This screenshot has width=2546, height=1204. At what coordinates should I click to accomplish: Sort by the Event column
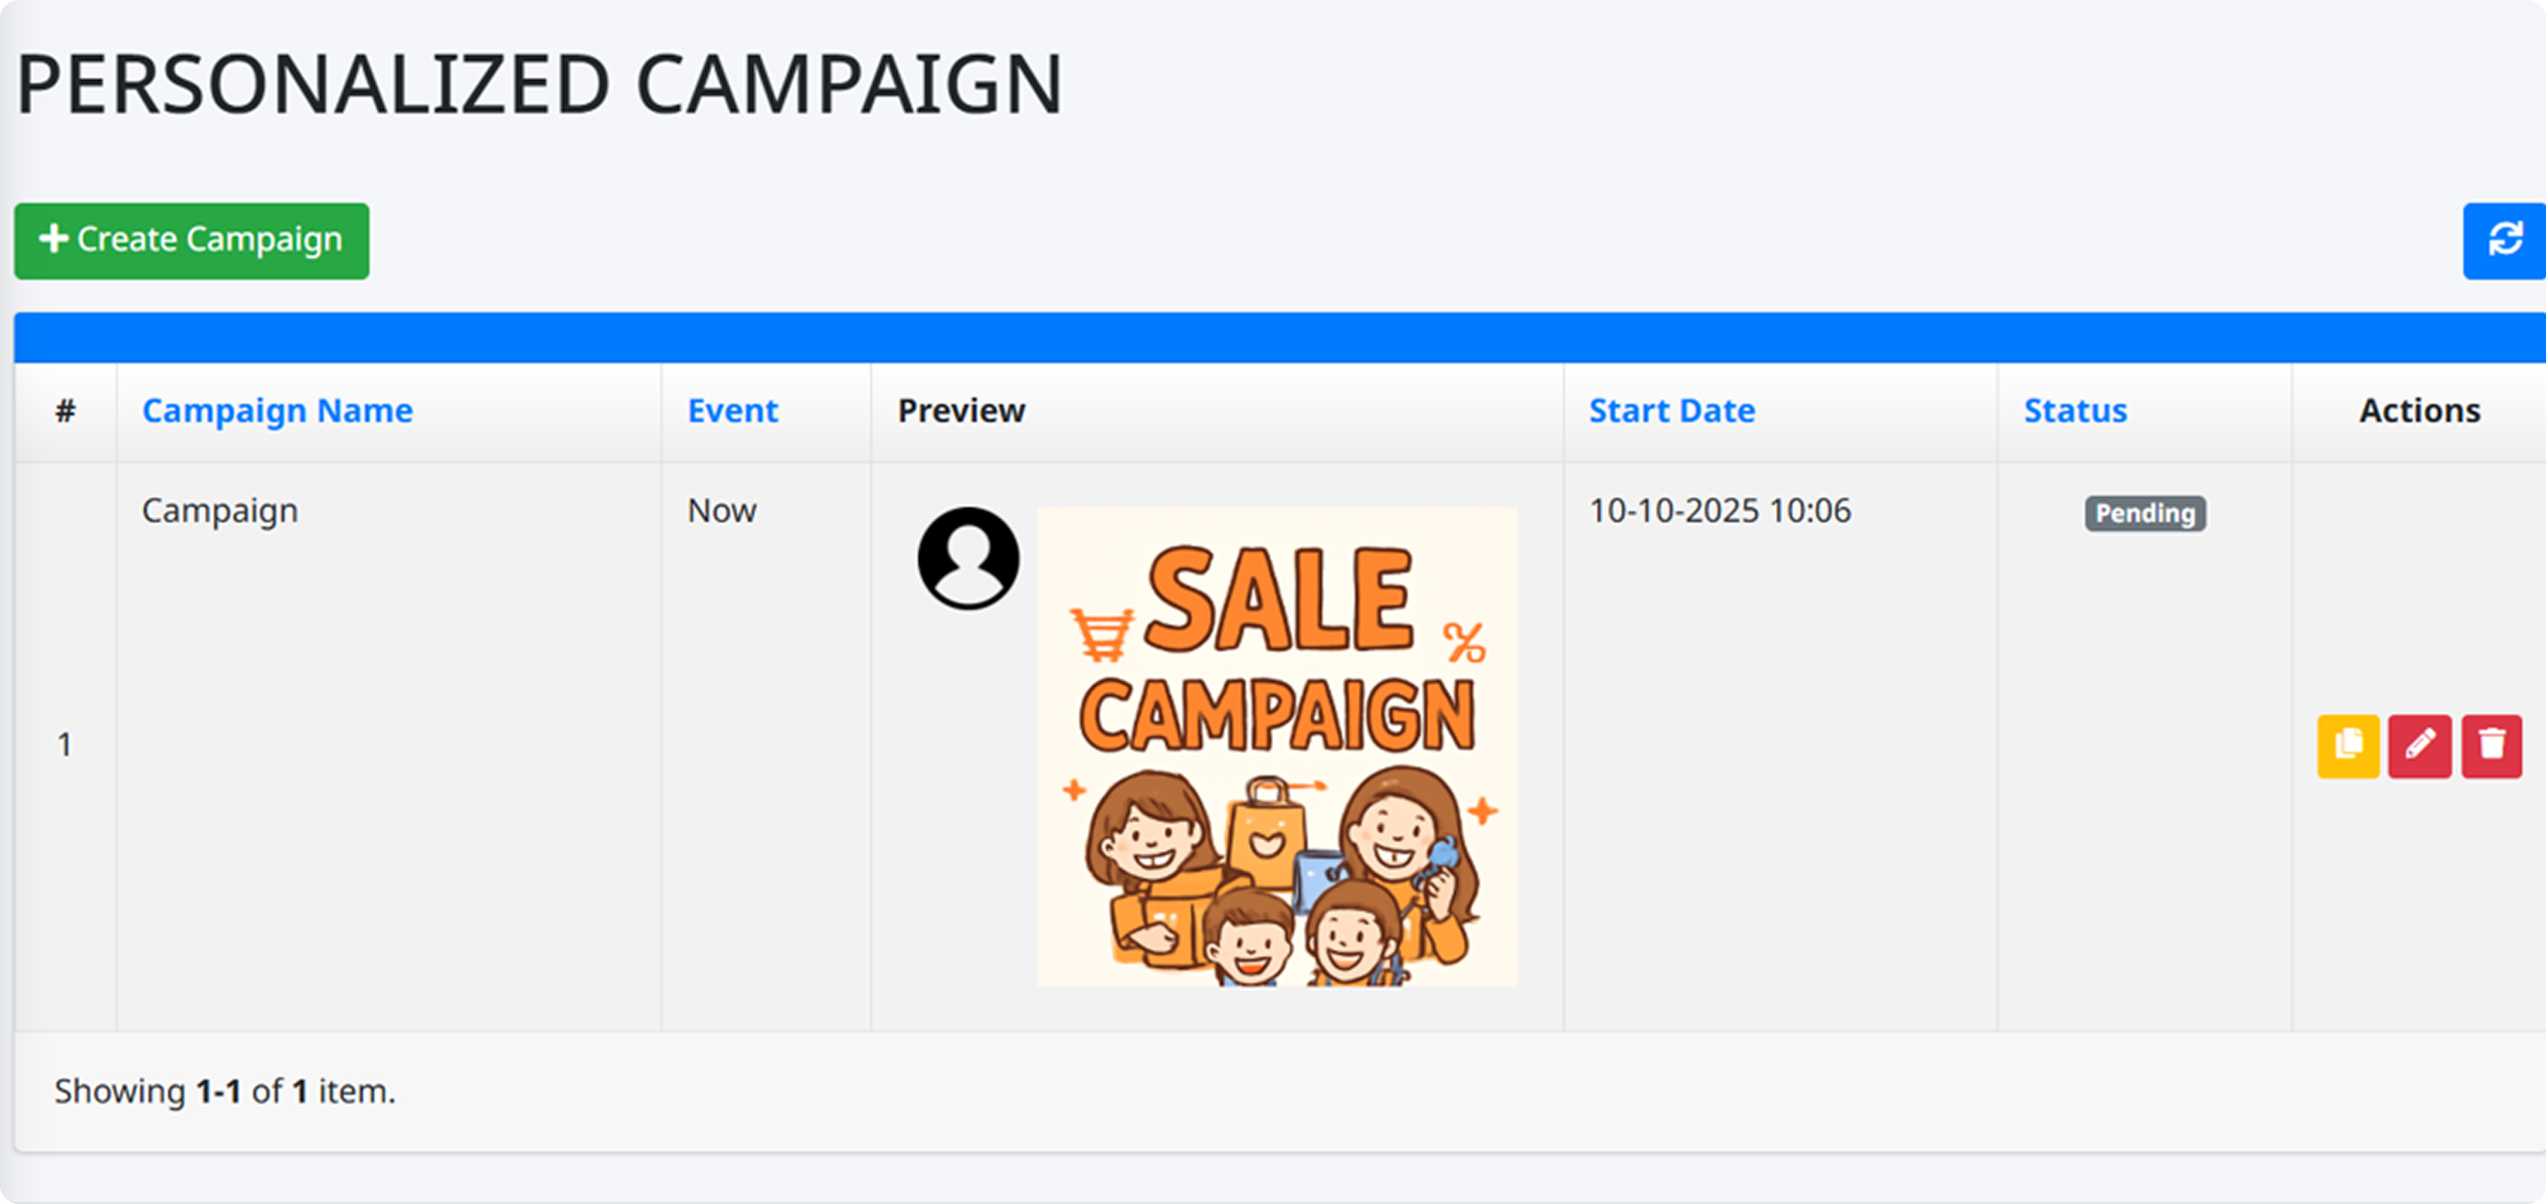pos(733,411)
